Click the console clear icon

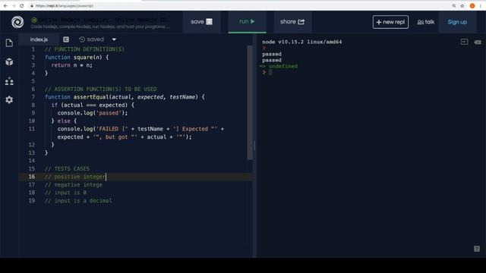[478, 42]
